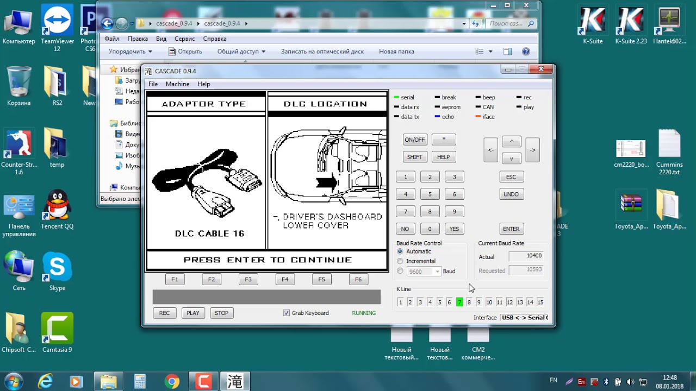Launch Skype desktop shortcut
Viewport: 696px width, 391px height.
point(57,272)
